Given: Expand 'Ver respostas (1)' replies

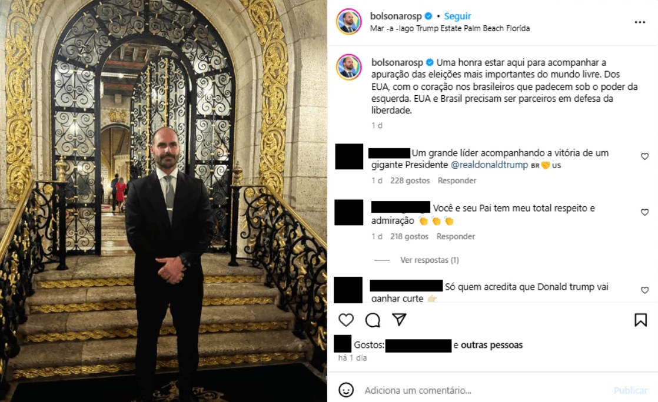Looking at the screenshot, I should click(x=429, y=260).
